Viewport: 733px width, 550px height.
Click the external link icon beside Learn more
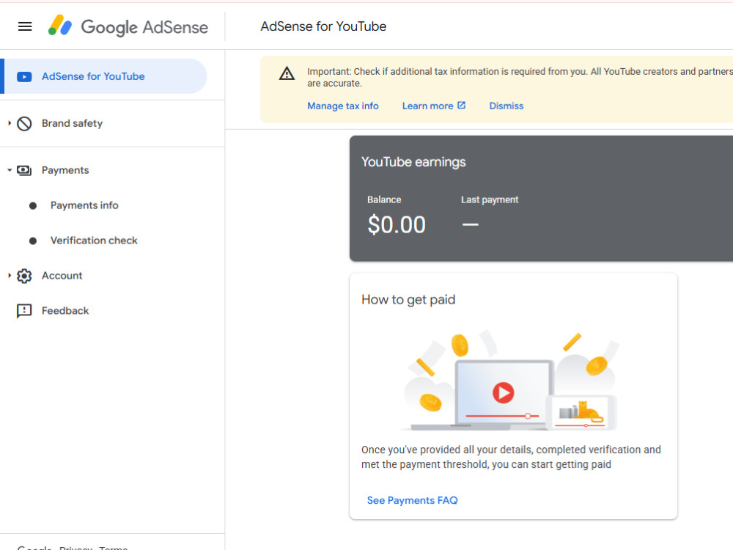(461, 105)
